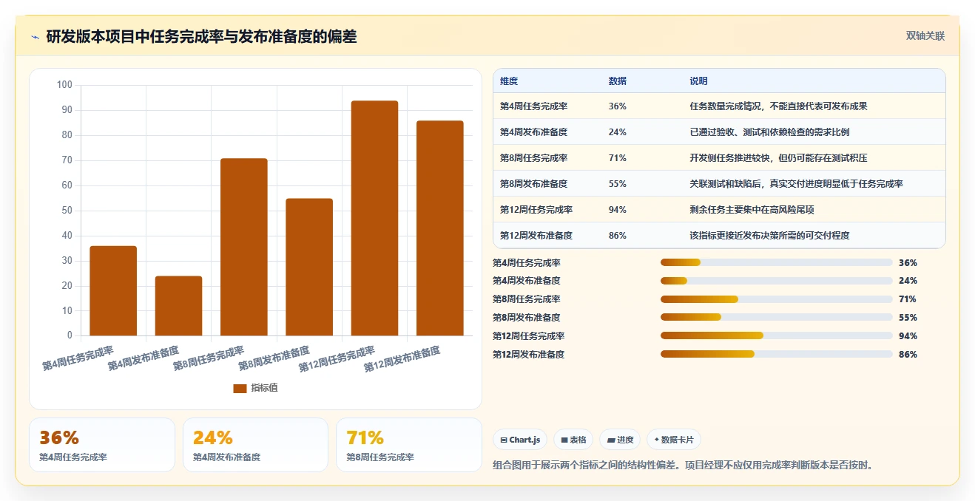Click the icon inside the Chart.js chip
Viewport: 975px width, 501px height.
504,440
